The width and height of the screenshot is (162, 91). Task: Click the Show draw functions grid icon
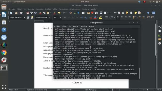[154, 13]
